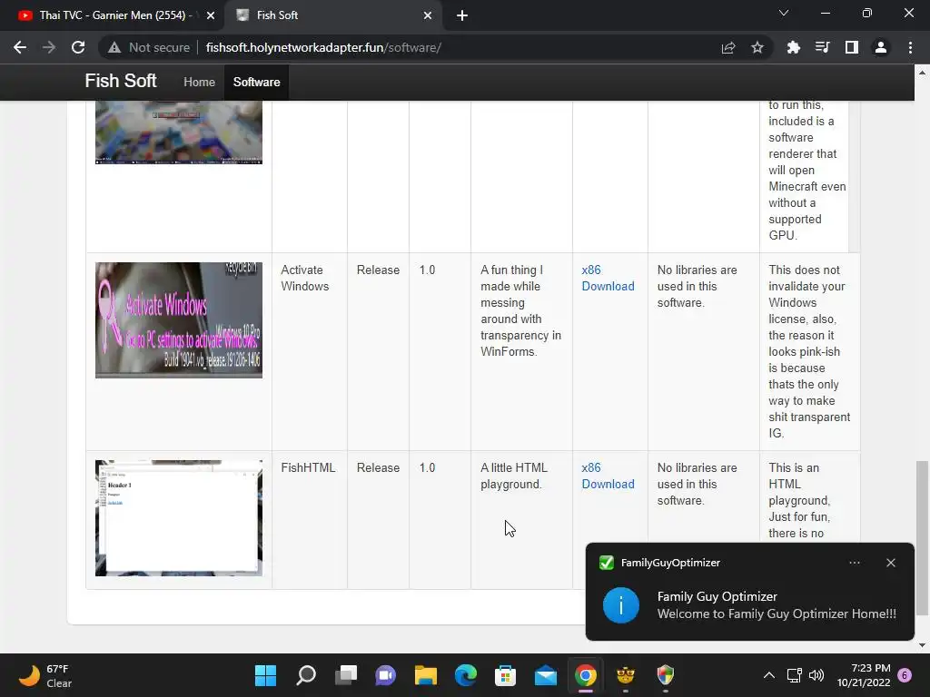This screenshot has height=697, width=930.
Task: Bookmark this page with the star icon
Action: (757, 47)
